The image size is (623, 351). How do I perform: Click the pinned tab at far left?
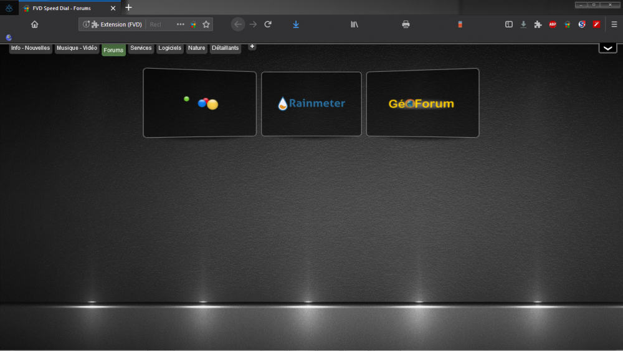coord(9,8)
